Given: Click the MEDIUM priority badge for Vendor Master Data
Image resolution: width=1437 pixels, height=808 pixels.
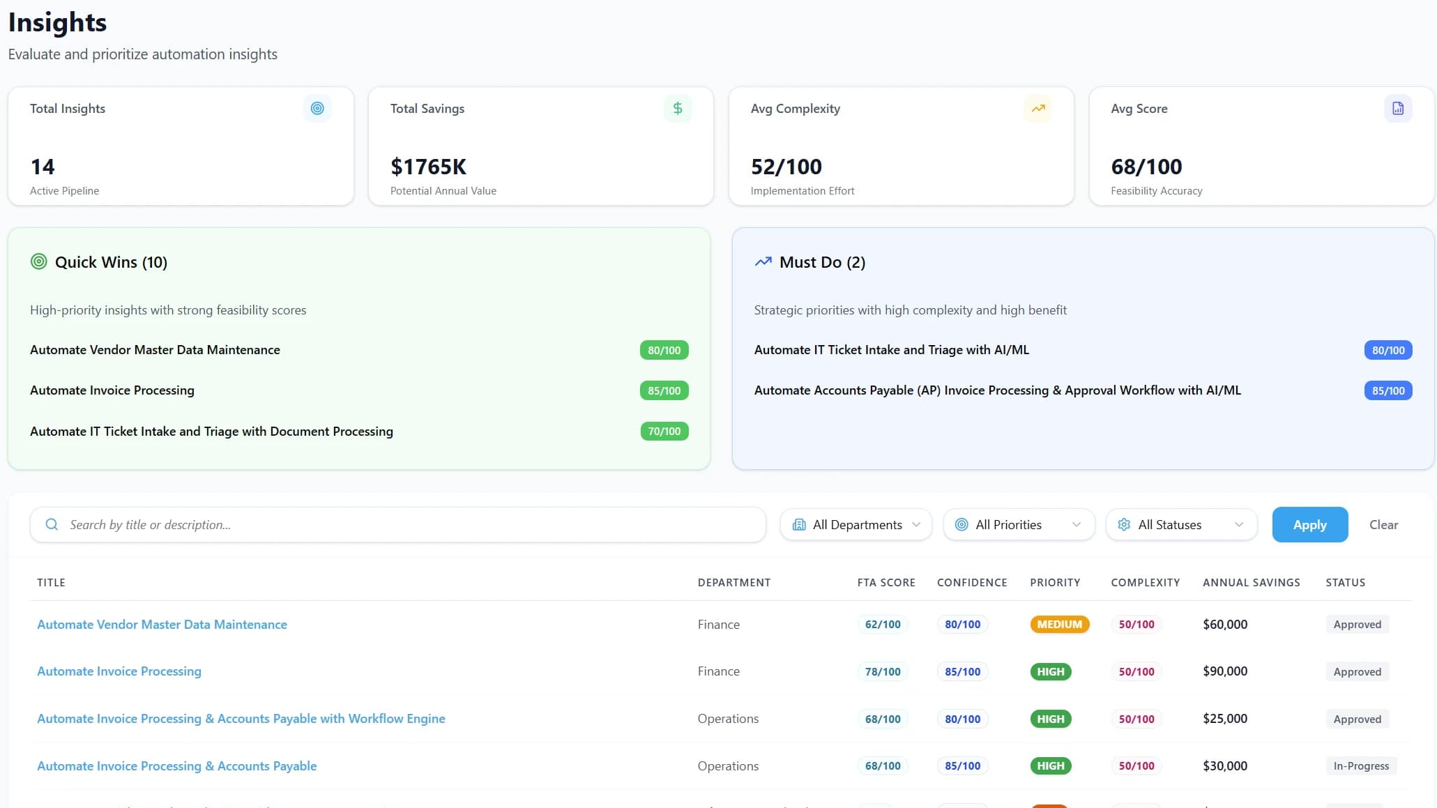Looking at the screenshot, I should 1059,625.
